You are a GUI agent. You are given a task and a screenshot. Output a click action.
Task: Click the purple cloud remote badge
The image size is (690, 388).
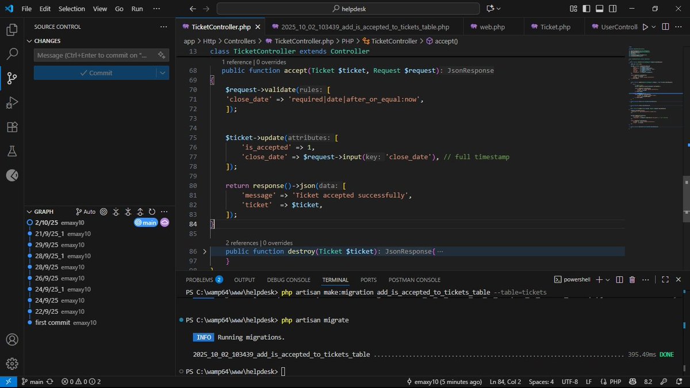164,222
